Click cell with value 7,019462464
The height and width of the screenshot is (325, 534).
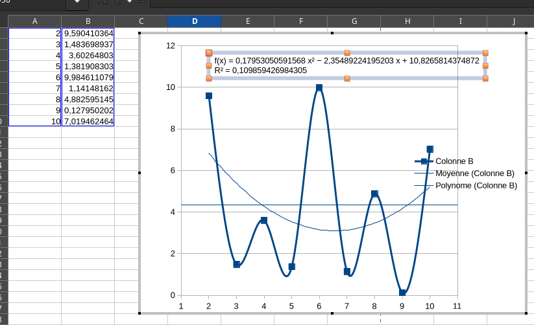(88, 121)
